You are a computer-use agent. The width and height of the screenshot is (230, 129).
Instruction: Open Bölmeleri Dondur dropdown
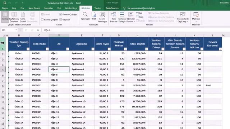pos(131,17)
